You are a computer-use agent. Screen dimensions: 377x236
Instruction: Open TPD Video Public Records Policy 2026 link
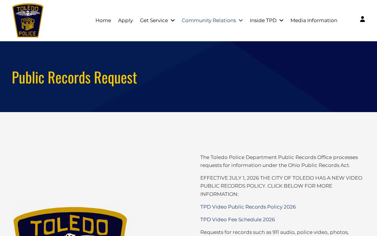[248, 207]
